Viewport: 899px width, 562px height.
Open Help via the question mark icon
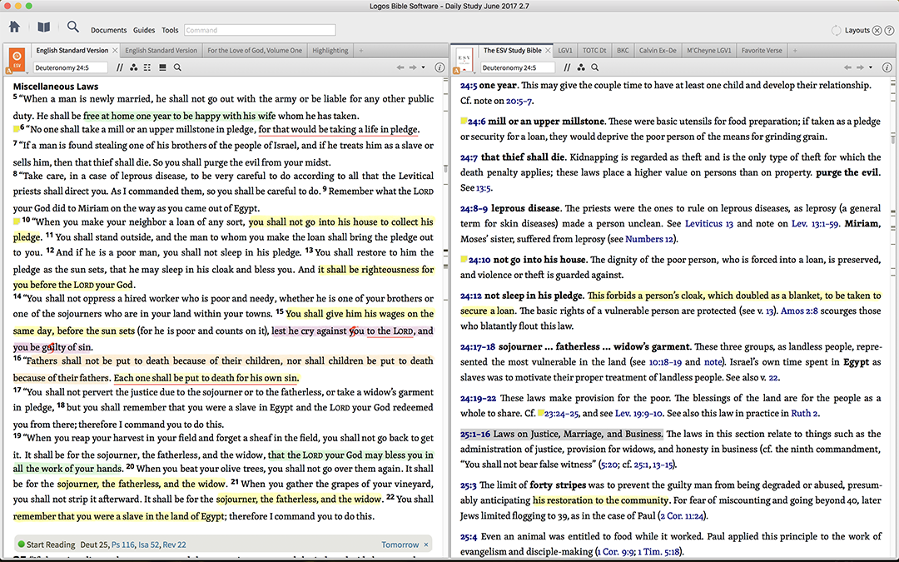(889, 31)
